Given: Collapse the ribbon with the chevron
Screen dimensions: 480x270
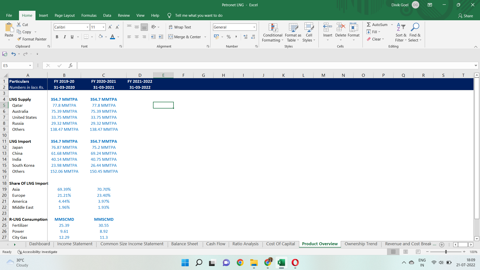Looking at the screenshot, I should 476,47.
